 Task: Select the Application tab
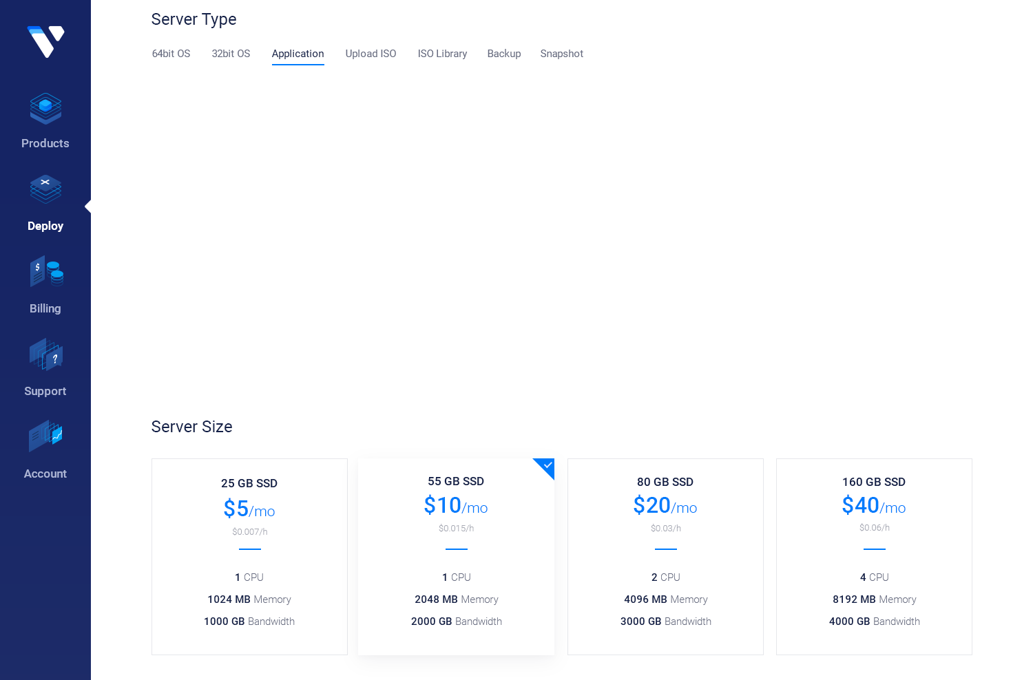coord(298,54)
